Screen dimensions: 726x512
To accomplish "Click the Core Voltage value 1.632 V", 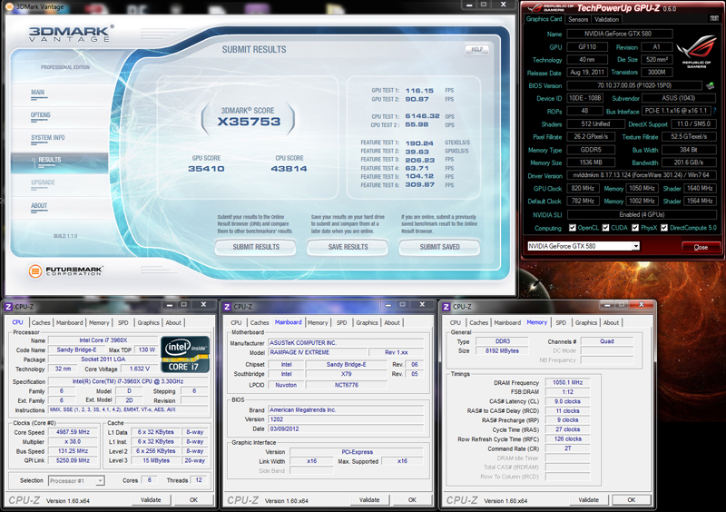I will click(x=140, y=369).
